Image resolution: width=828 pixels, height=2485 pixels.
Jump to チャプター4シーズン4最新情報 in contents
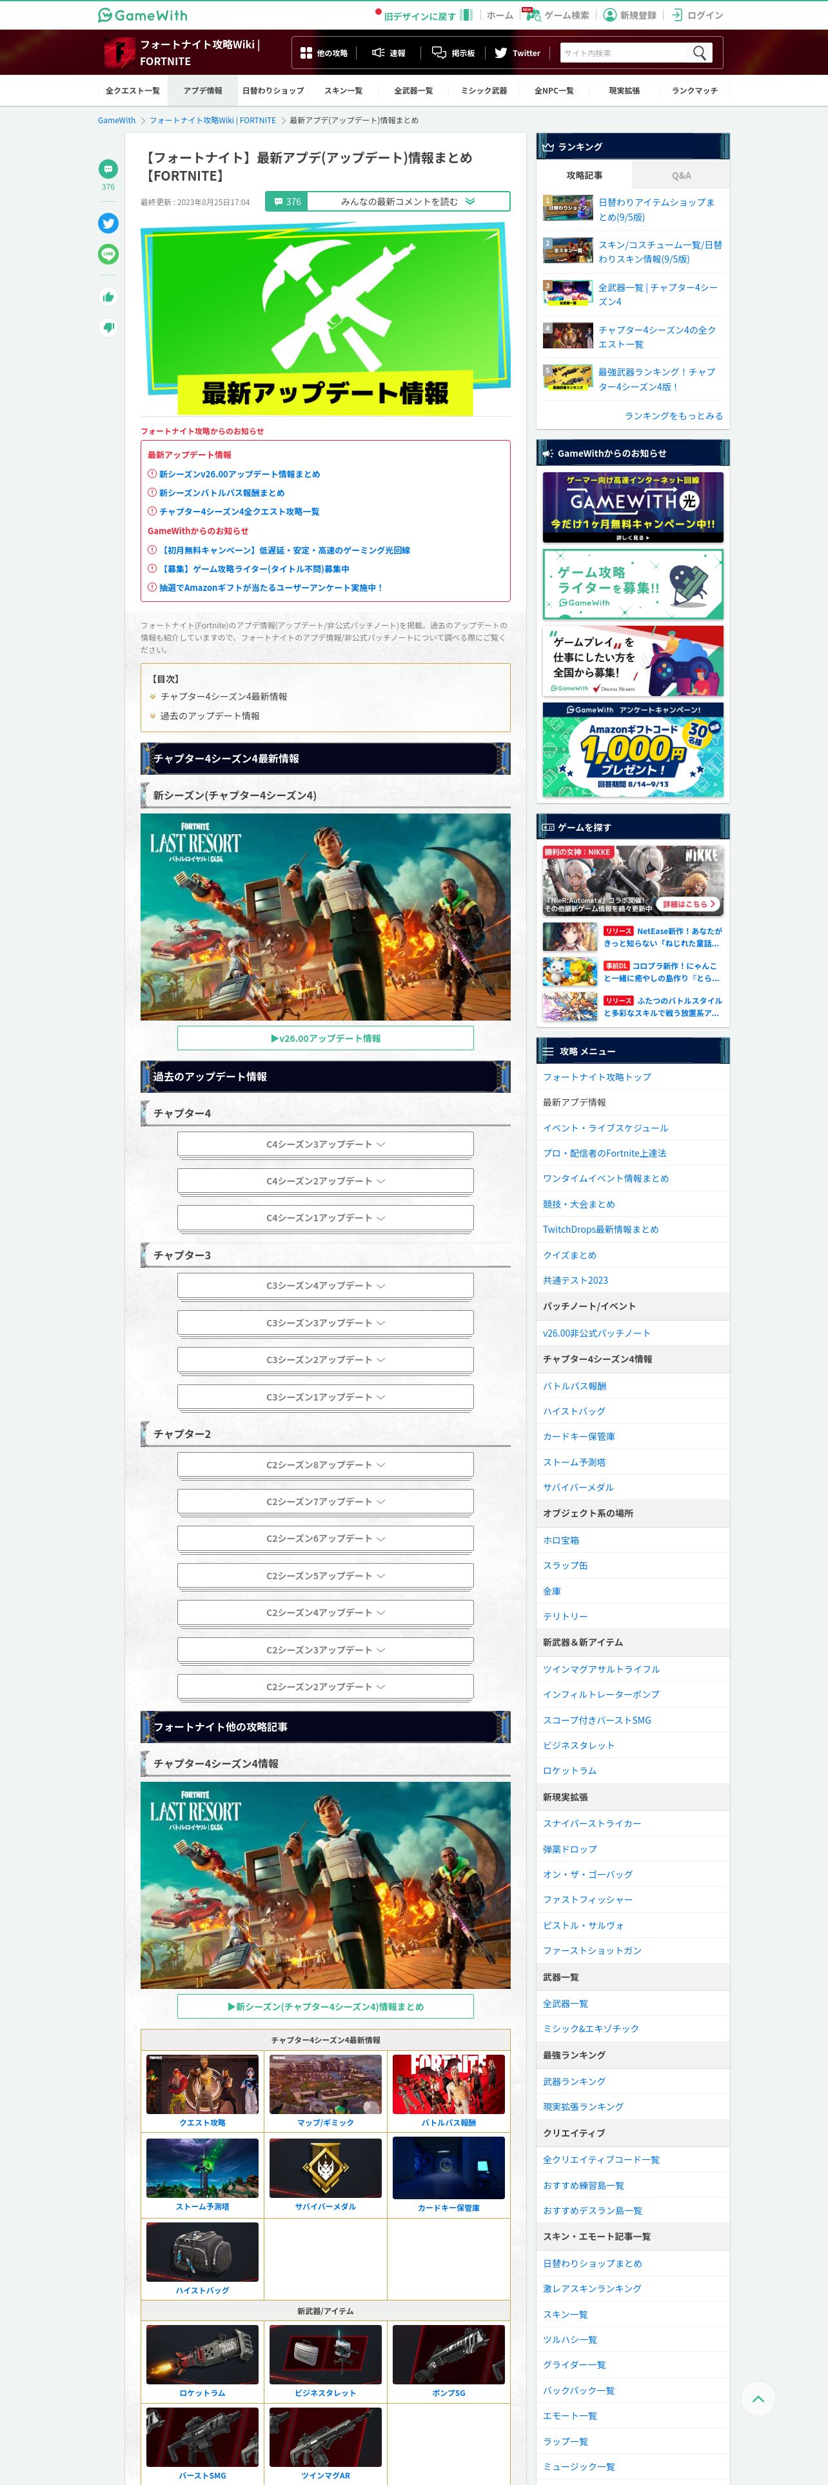pyautogui.click(x=224, y=697)
